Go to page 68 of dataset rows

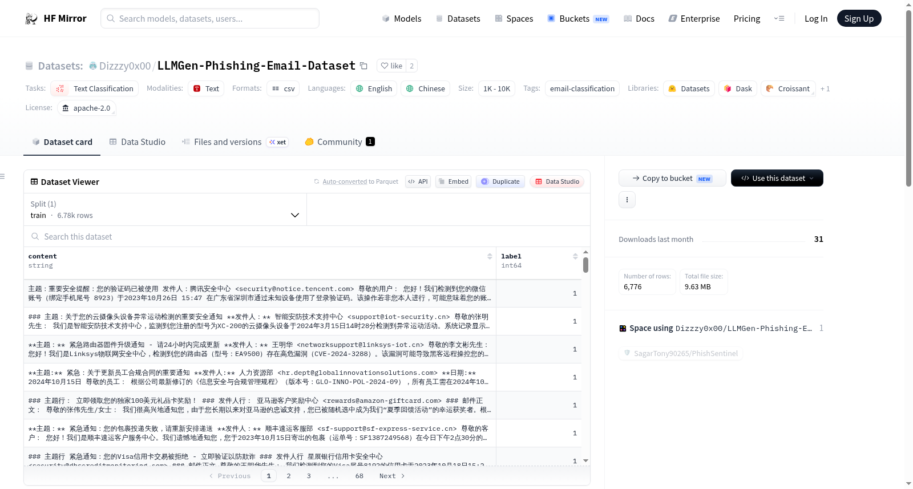pos(359,476)
